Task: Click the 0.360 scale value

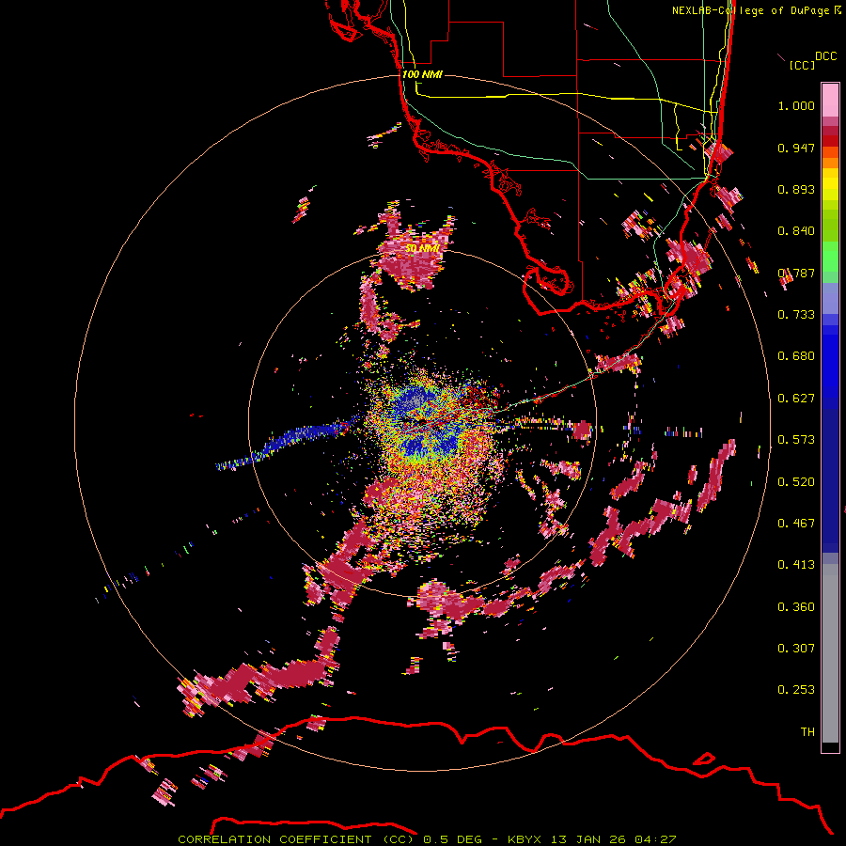Action: 796,607
